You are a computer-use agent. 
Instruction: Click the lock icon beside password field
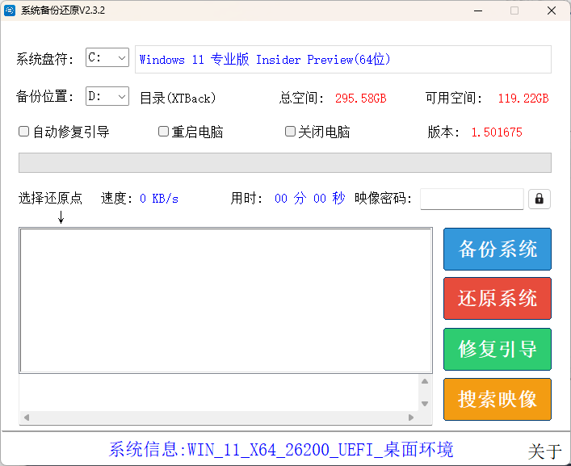point(540,199)
